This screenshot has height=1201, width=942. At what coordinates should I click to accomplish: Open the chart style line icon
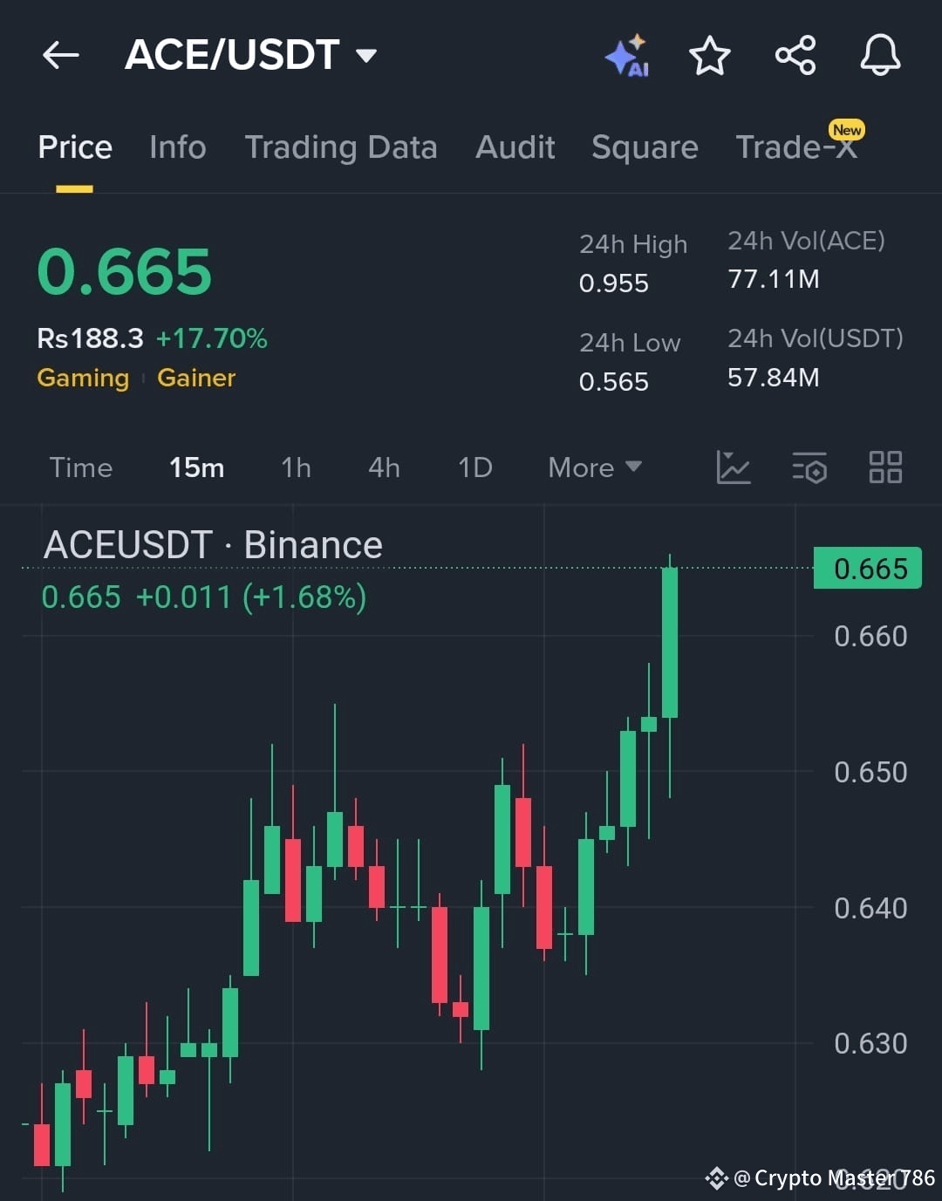pos(734,467)
